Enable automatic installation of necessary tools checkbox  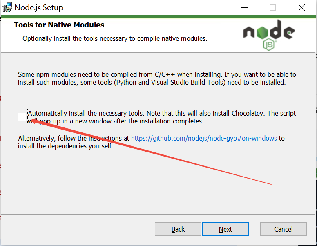point(22,117)
